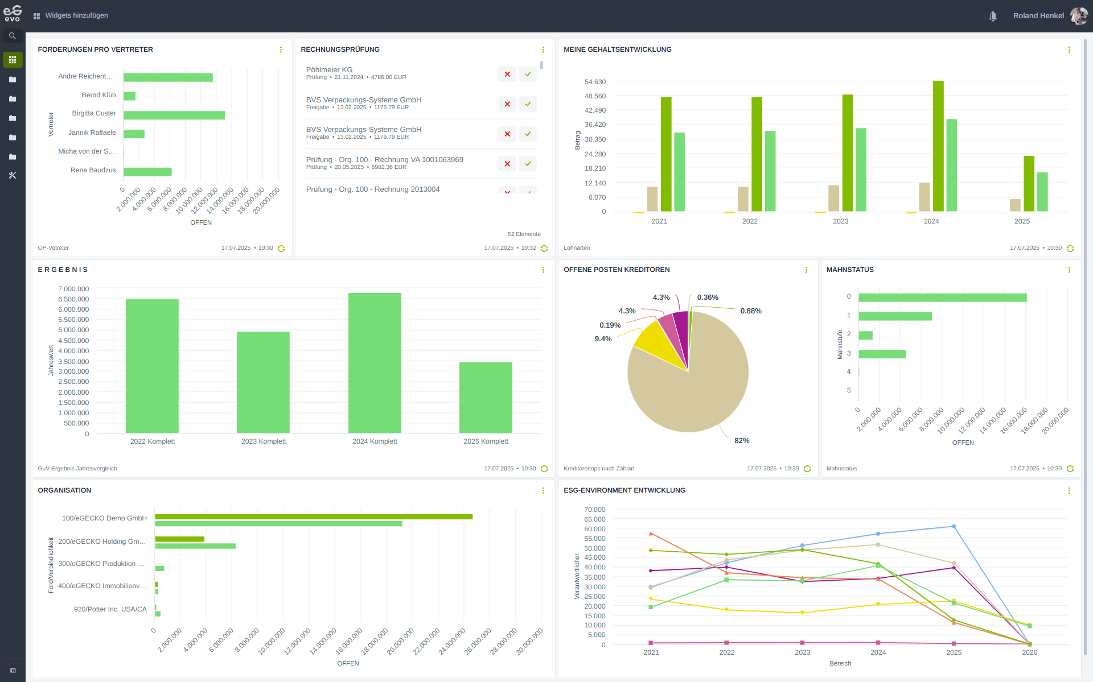Open options menu of Ergebnis widget

pyautogui.click(x=543, y=270)
